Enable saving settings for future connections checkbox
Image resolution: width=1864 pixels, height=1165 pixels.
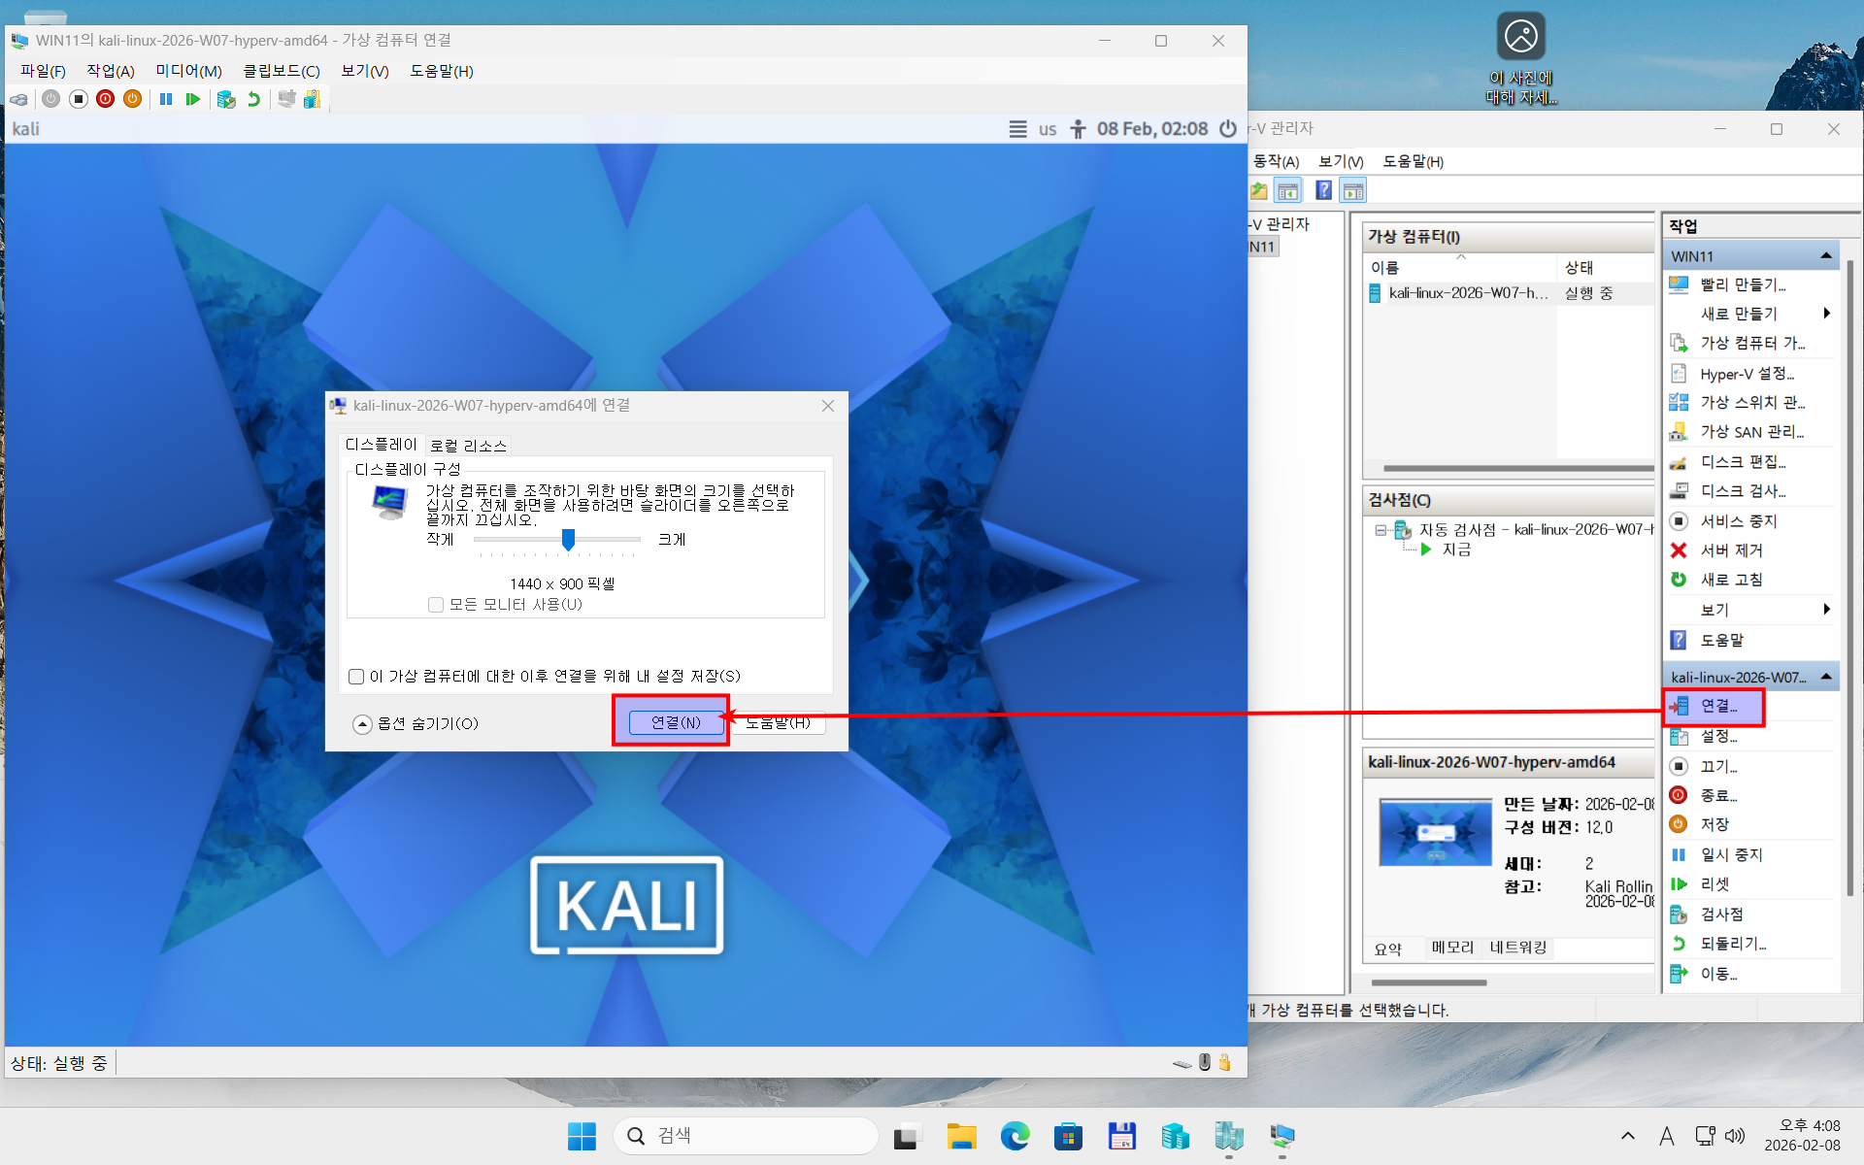[x=356, y=677]
